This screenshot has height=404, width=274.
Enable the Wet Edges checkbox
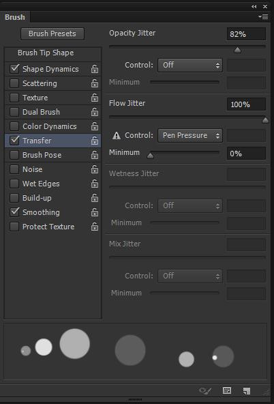point(14,184)
